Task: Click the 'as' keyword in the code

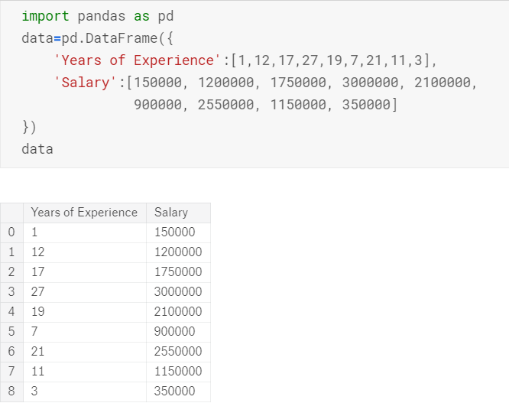Action: pos(141,16)
